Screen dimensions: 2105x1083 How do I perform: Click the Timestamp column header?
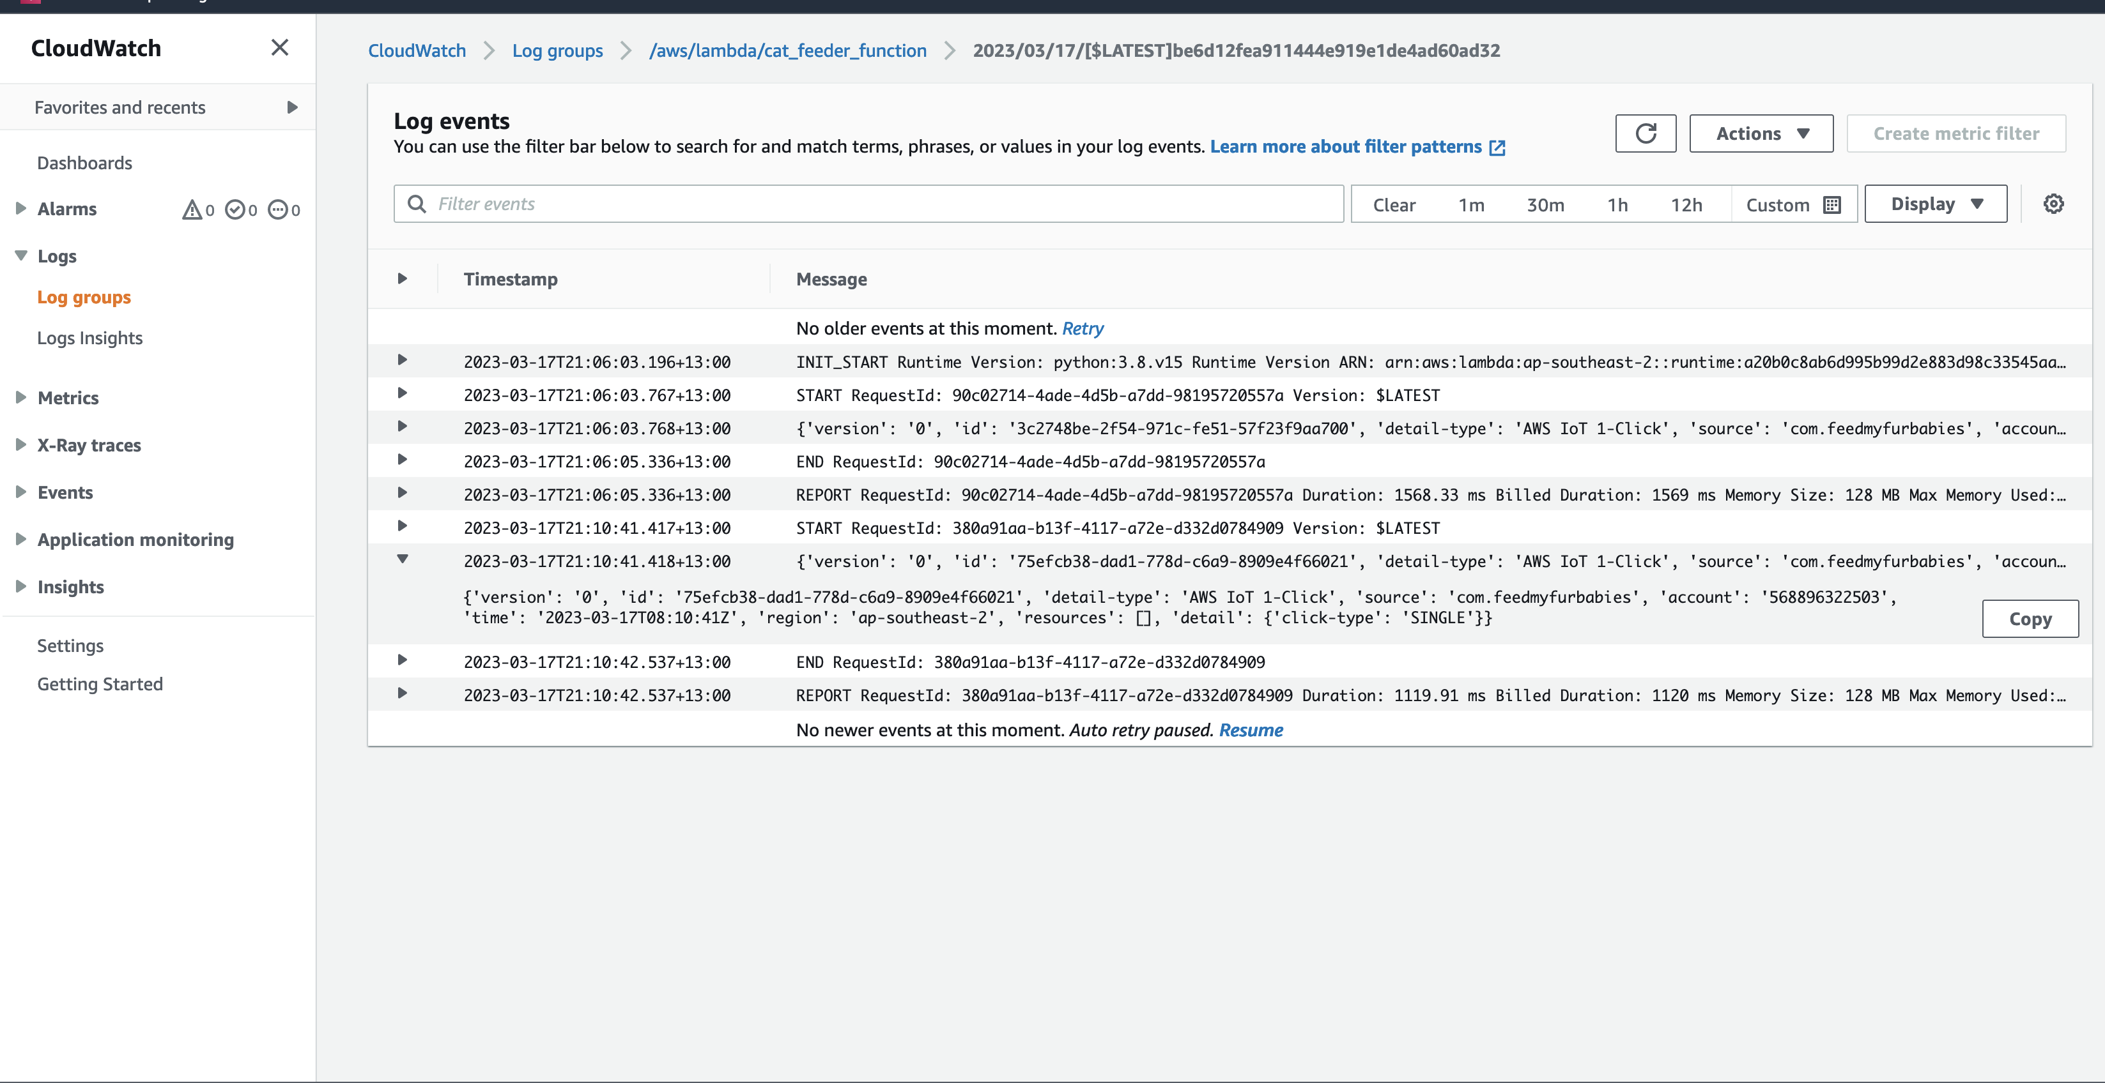pyautogui.click(x=511, y=279)
